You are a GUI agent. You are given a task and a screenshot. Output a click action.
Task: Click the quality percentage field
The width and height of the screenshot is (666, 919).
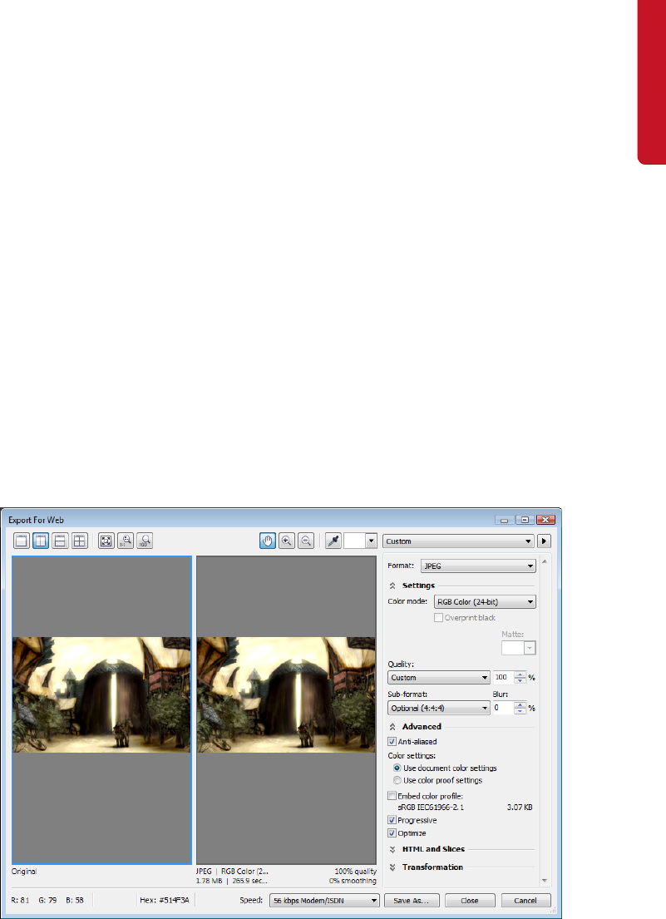[x=503, y=678]
